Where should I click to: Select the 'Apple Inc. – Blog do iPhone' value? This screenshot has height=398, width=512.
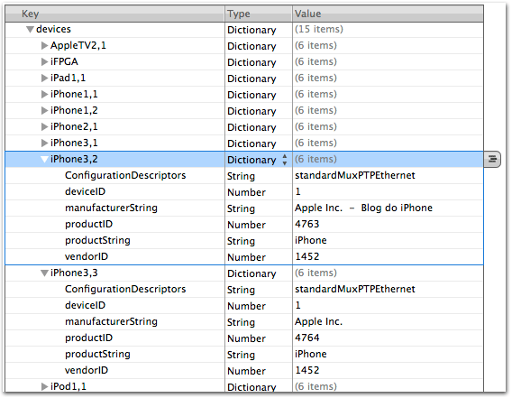[363, 208]
